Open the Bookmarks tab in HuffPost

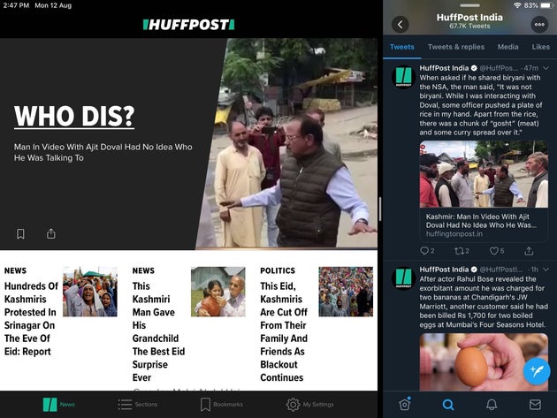[222, 405]
